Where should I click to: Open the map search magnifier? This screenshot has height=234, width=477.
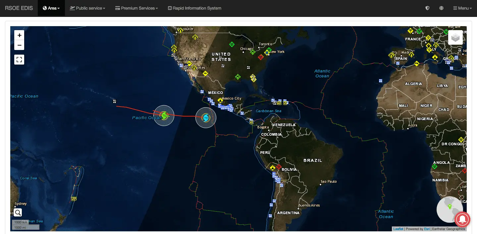(18, 212)
